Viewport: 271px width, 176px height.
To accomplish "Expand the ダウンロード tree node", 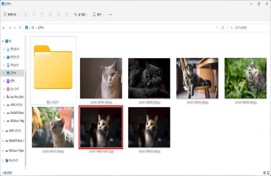I will coord(4,49).
